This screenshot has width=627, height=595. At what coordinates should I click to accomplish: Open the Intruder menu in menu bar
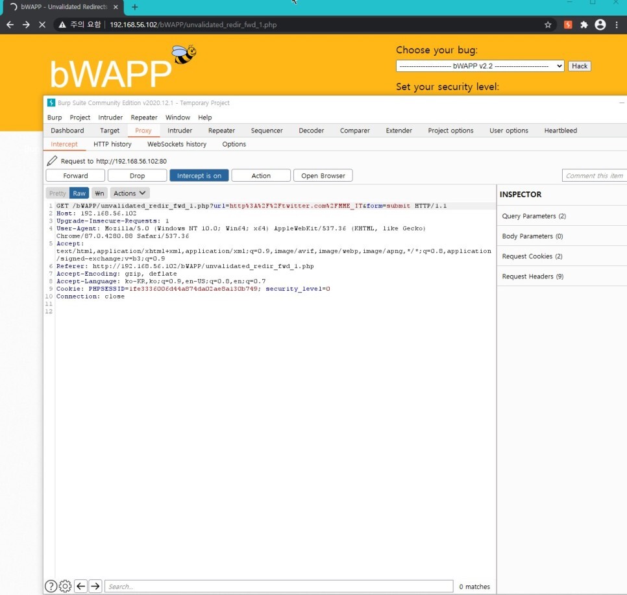110,117
